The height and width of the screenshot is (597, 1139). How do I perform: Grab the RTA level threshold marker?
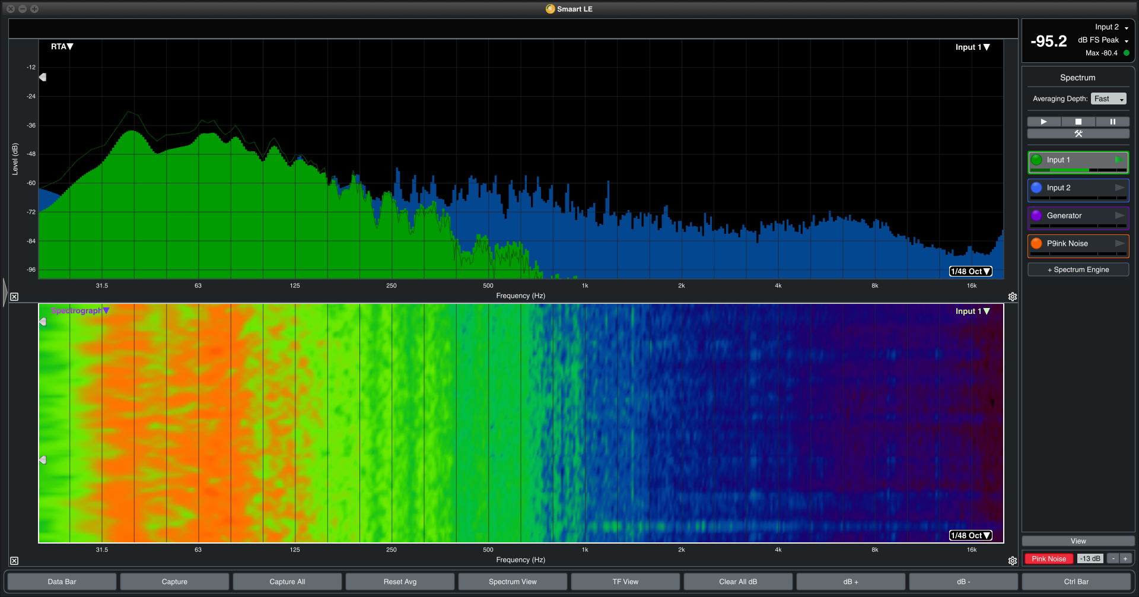[43, 77]
